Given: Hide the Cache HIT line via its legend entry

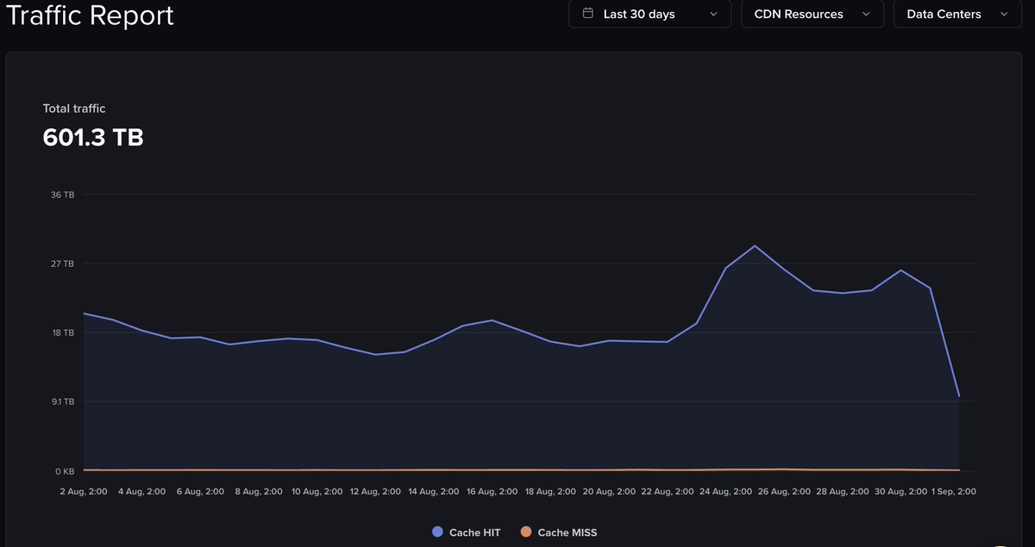Looking at the screenshot, I should pos(466,532).
